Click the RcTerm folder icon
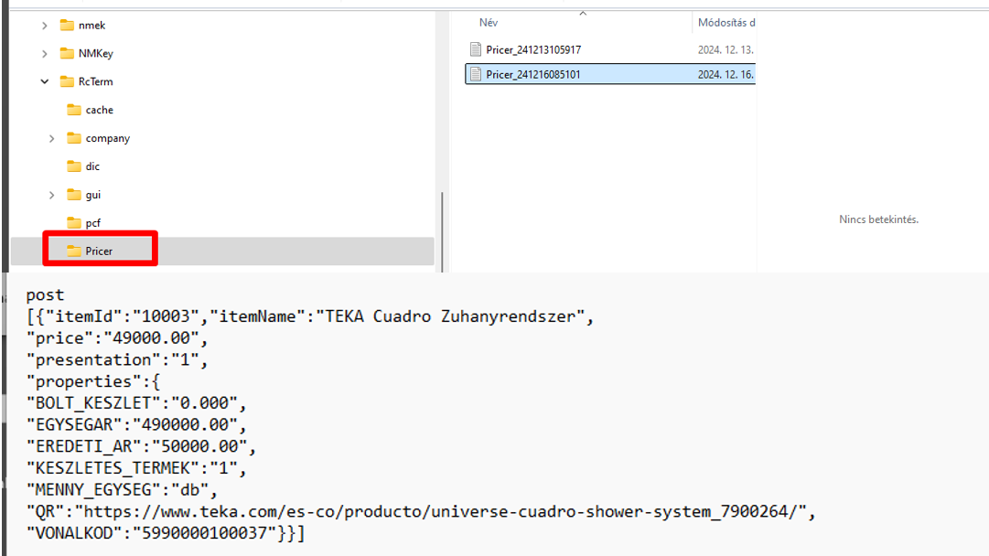The width and height of the screenshot is (989, 556). tap(67, 82)
